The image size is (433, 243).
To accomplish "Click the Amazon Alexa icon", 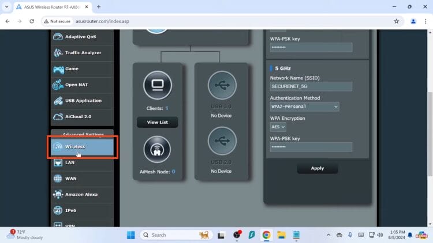I will click(x=58, y=195).
